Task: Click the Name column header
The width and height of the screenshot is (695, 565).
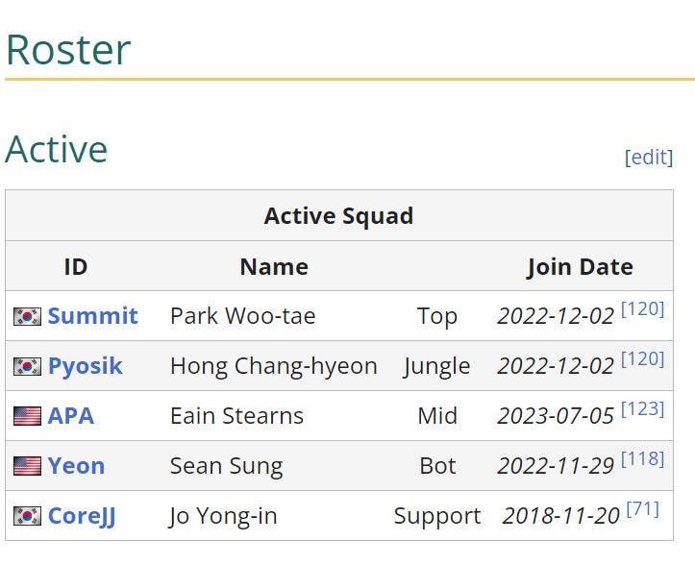Action: [x=274, y=266]
